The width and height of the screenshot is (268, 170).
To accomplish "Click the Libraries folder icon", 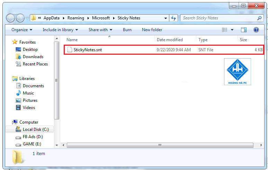I will (15, 79).
